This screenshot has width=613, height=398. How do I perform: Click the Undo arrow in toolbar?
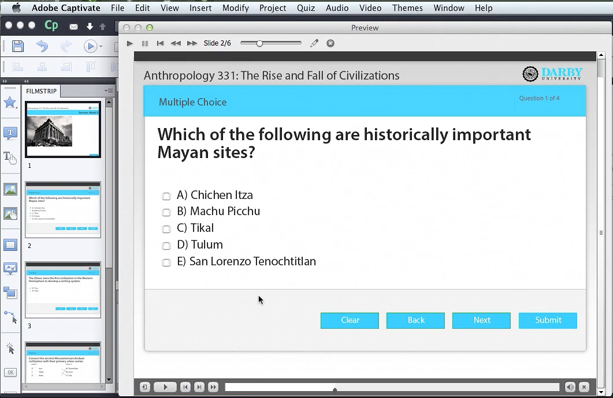pos(42,46)
